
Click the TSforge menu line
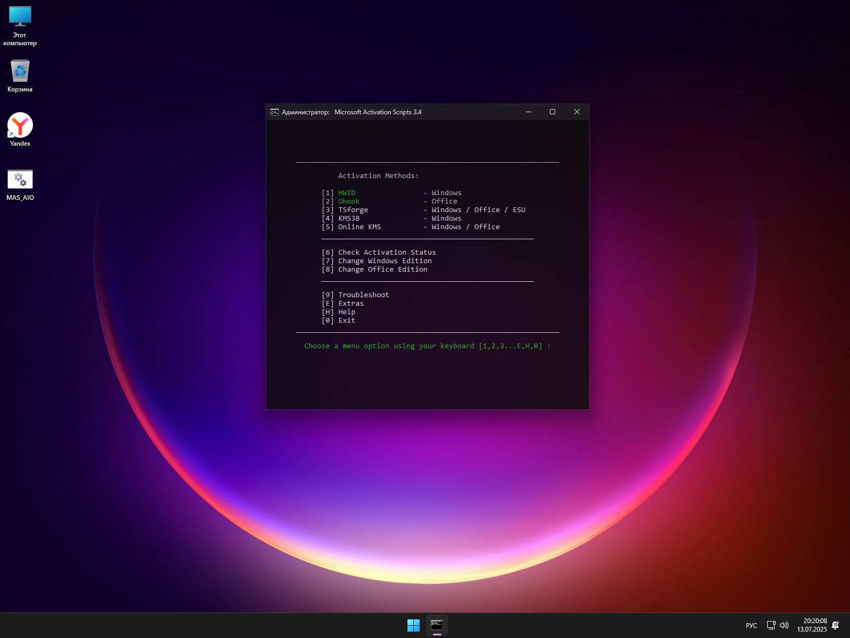pos(423,210)
